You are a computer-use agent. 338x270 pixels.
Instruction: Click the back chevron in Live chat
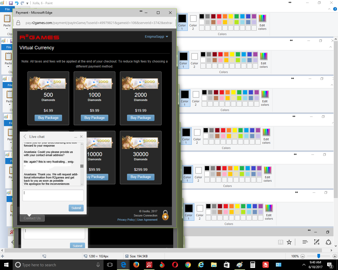[x=25, y=137]
